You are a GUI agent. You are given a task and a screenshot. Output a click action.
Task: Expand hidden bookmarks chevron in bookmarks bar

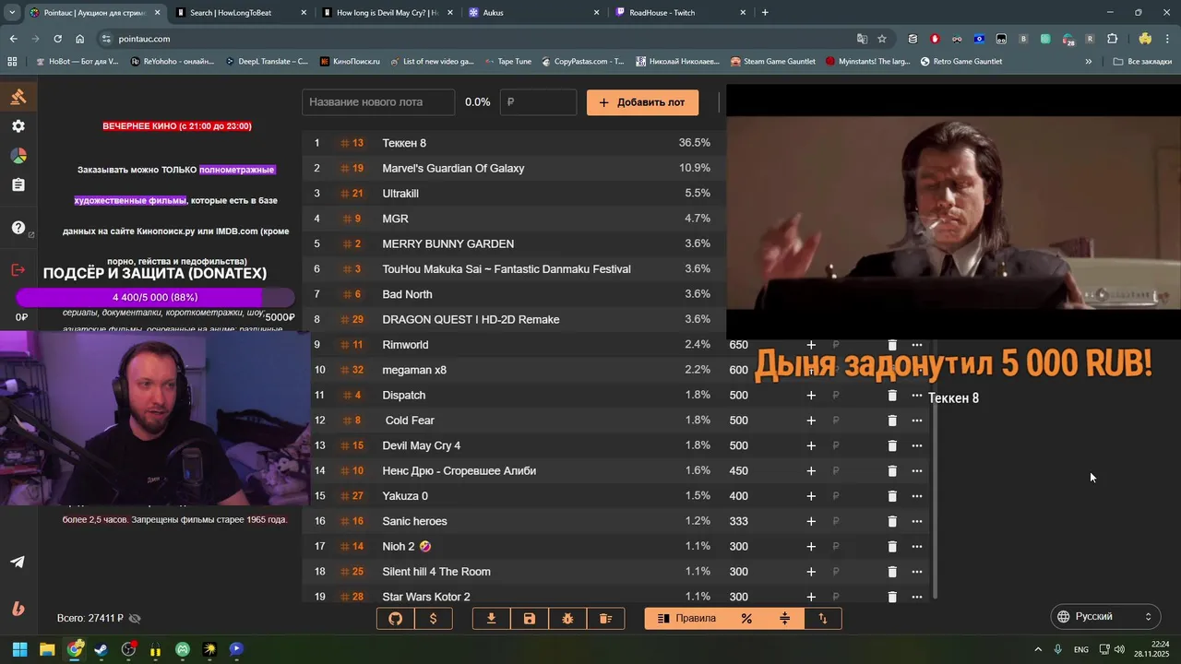coord(1089,62)
